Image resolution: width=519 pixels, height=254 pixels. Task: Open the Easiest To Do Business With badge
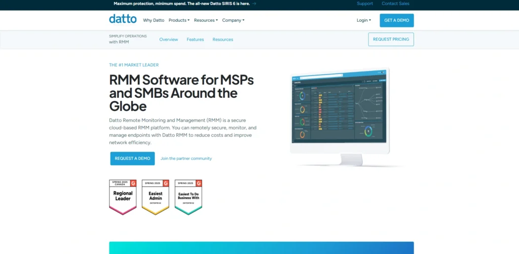pos(189,197)
